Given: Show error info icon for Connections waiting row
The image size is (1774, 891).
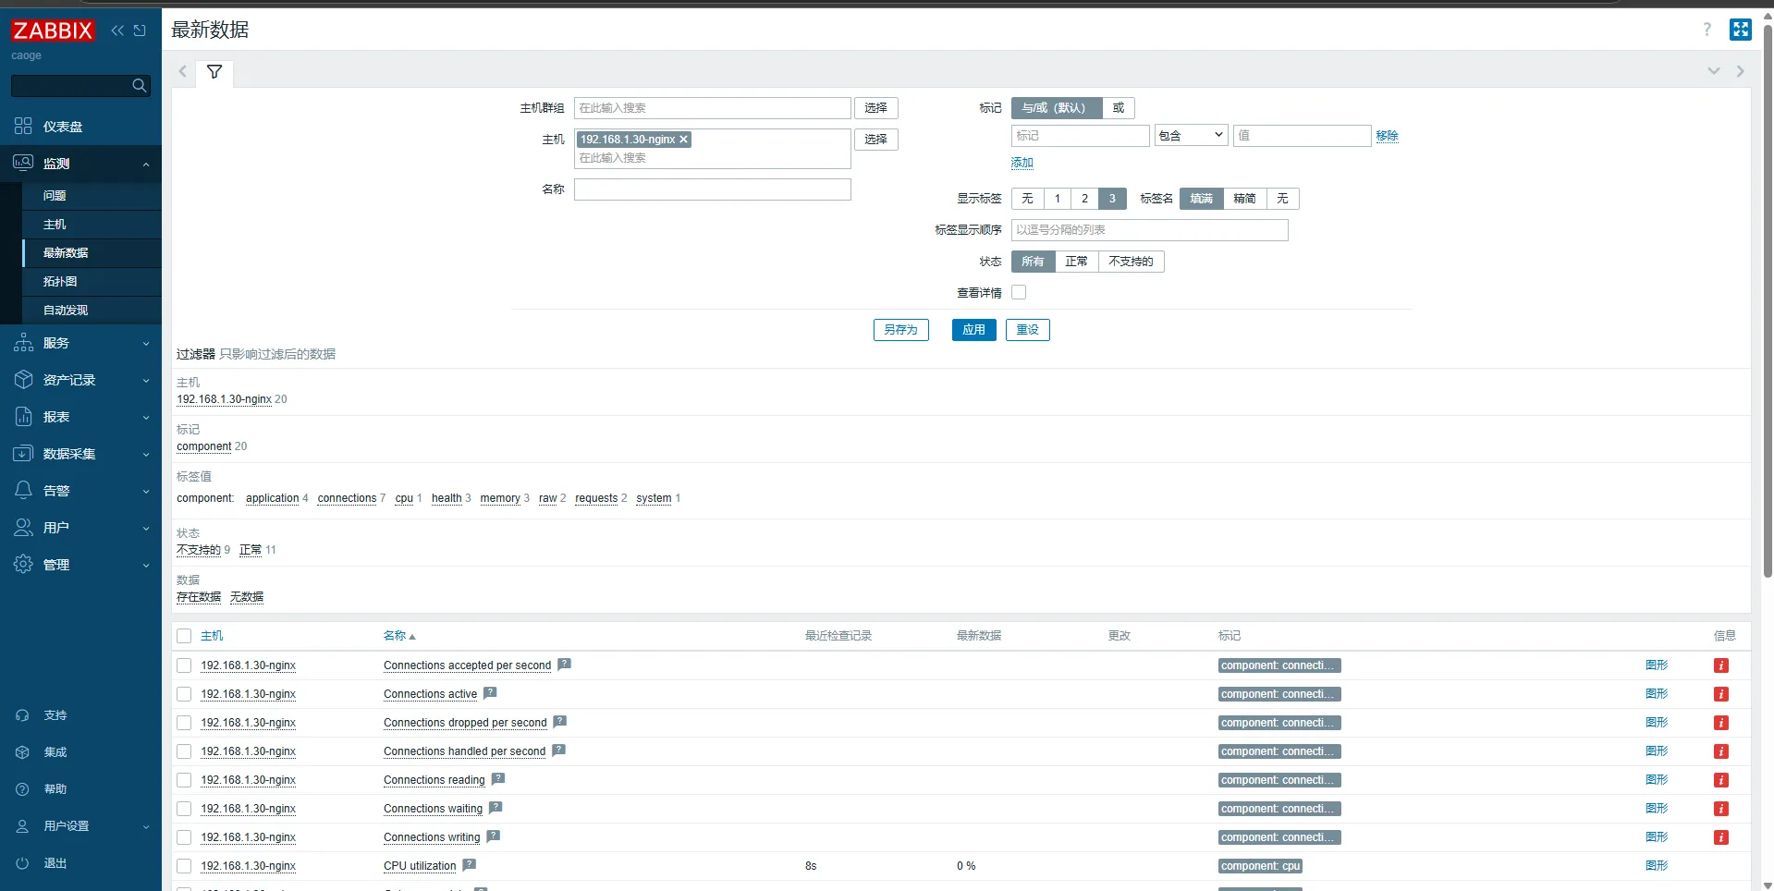Looking at the screenshot, I should pos(1721,809).
